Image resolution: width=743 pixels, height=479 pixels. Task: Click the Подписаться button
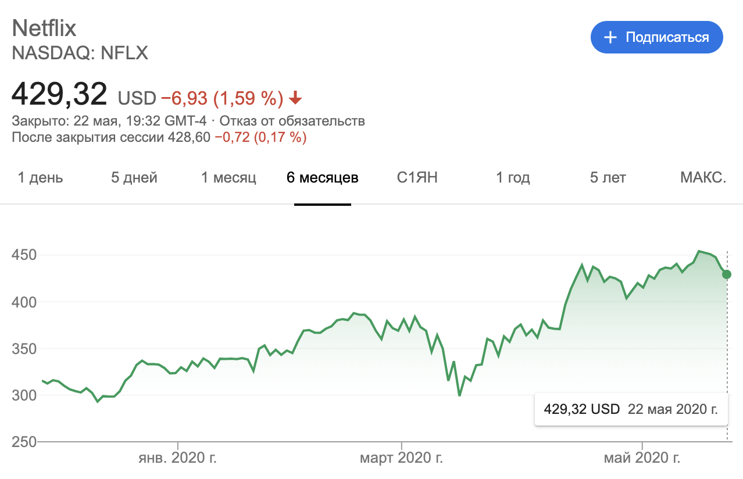656,37
